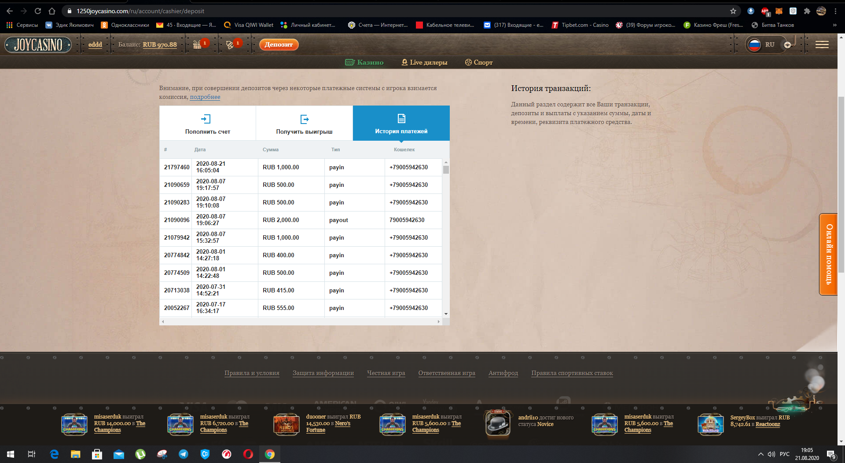Click the Сумма column header
This screenshot has height=463, width=845.
pyautogui.click(x=271, y=149)
